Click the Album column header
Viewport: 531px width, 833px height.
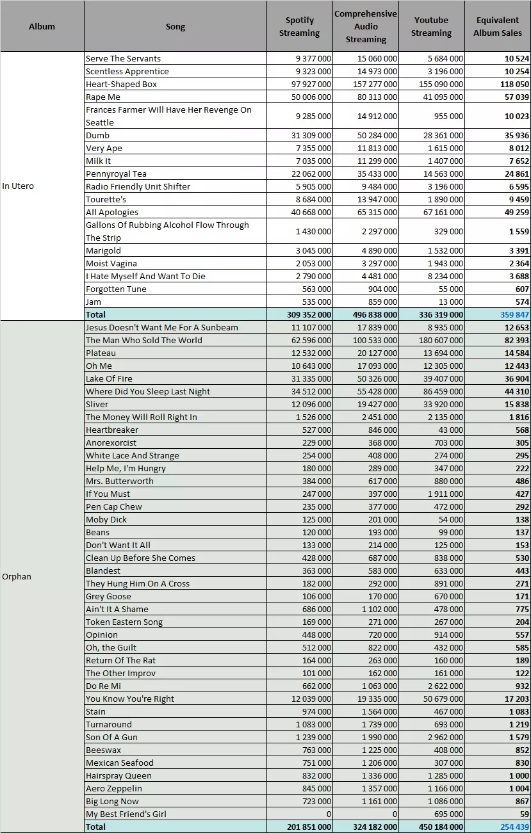[42, 26]
